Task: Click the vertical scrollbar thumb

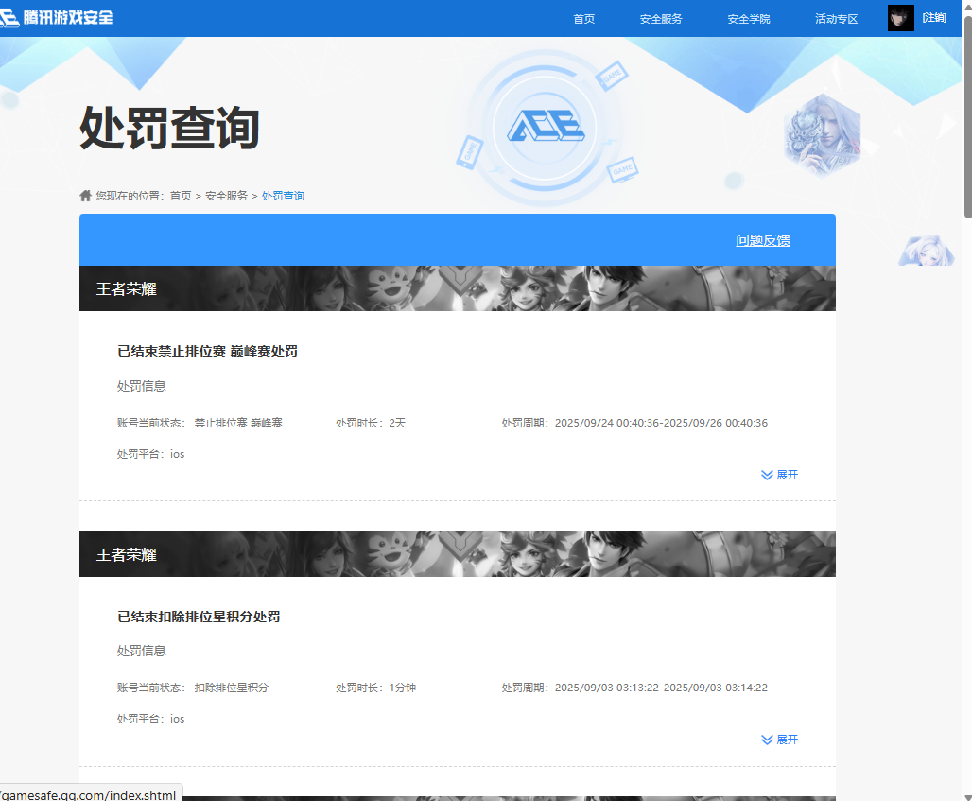Action: (x=967, y=118)
